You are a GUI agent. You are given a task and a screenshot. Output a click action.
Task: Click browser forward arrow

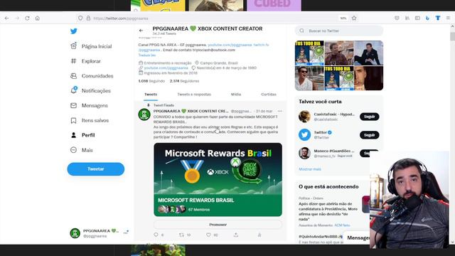[17, 18]
